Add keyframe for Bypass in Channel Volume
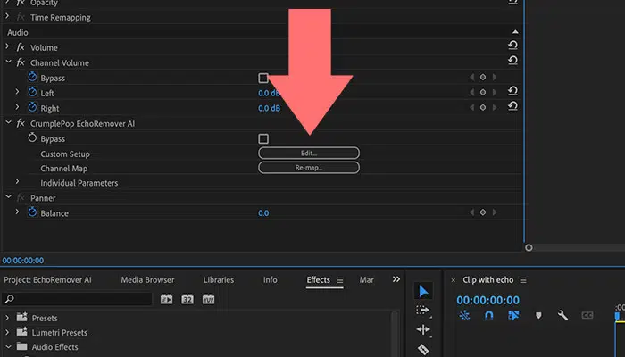The width and height of the screenshot is (625, 357). (483, 78)
